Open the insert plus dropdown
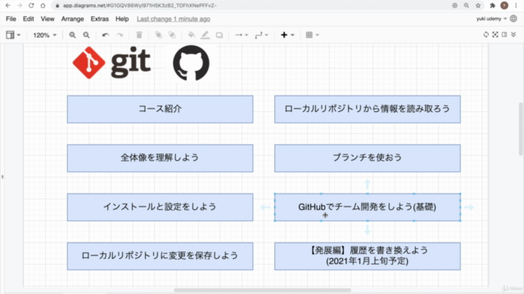 (x=287, y=34)
